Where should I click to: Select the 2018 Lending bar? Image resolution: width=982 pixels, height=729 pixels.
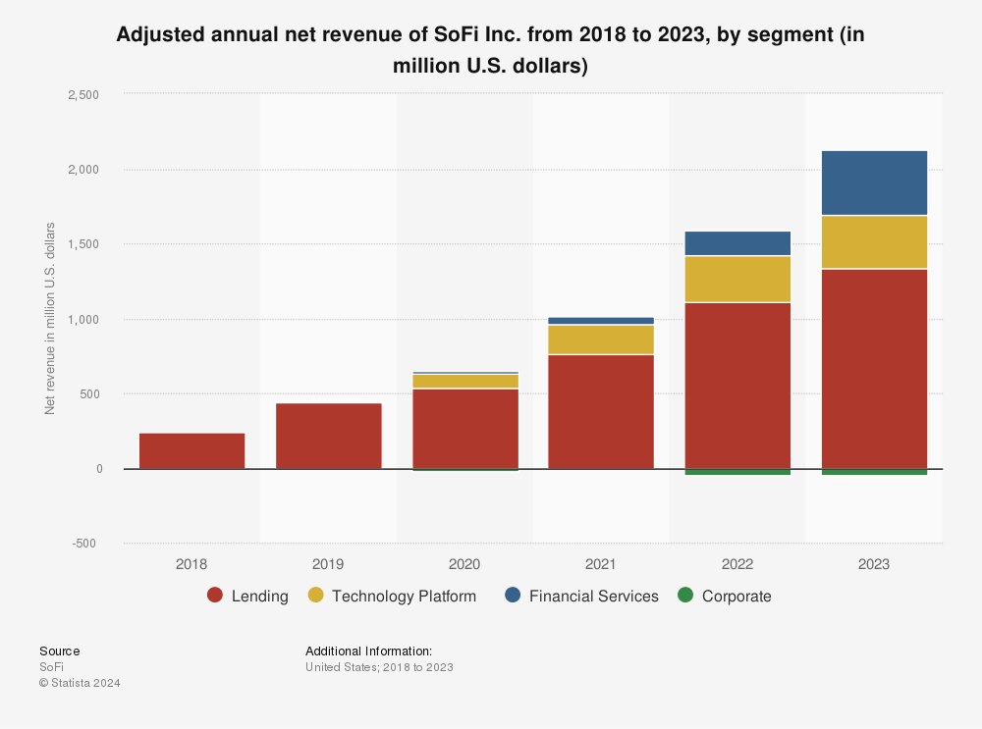[x=191, y=450]
